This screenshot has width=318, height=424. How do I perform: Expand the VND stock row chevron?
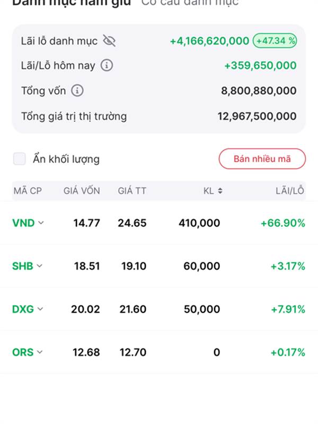point(41,223)
